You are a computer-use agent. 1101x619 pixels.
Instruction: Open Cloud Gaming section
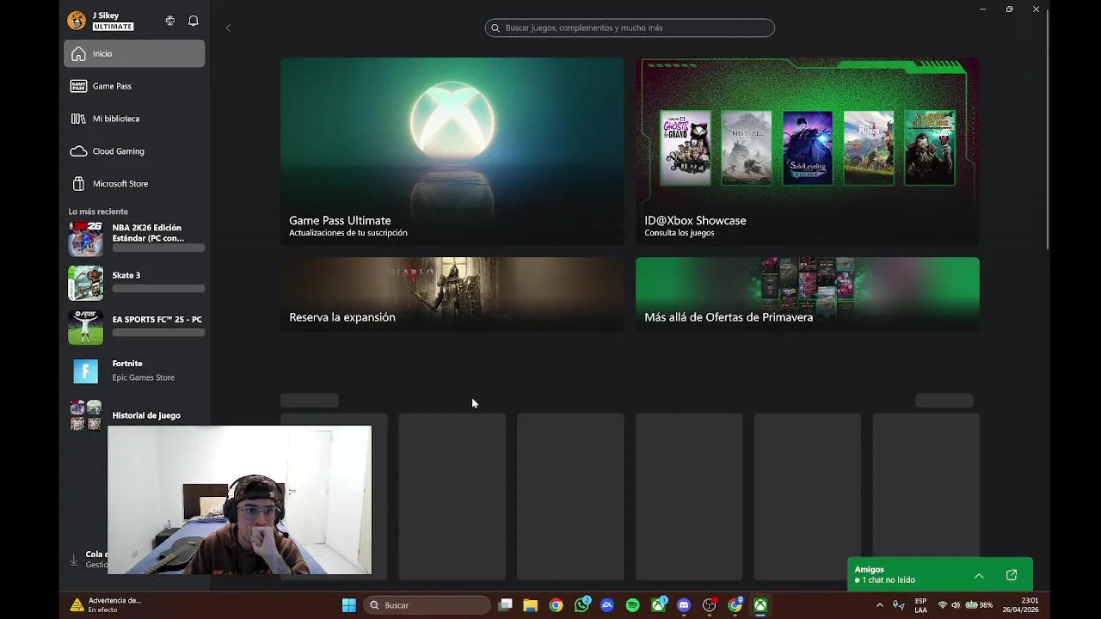[134, 151]
